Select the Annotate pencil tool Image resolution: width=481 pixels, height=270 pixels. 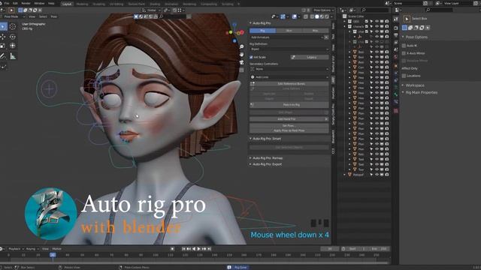pyautogui.click(x=3, y=56)
